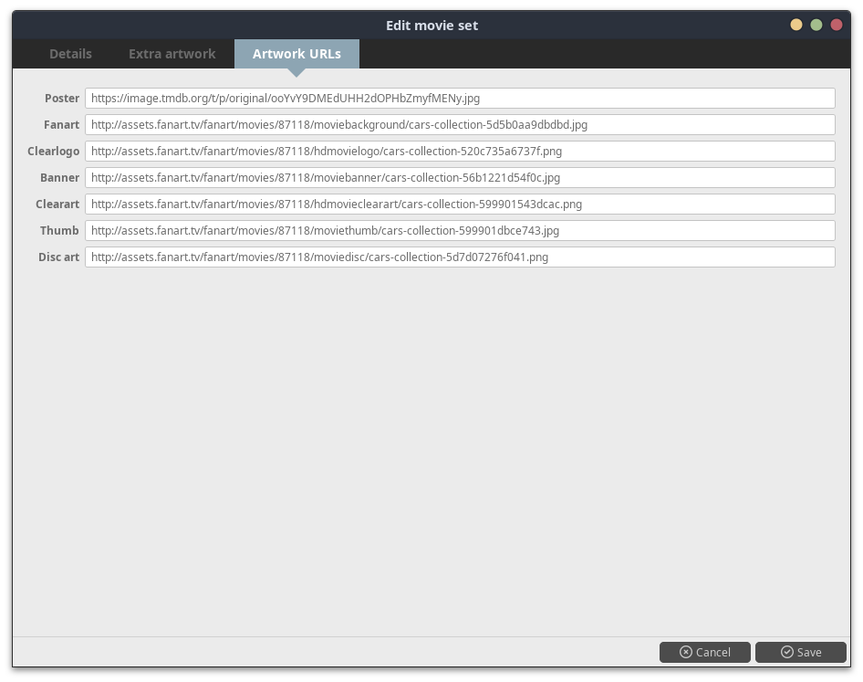The height and width of the screenshot is (682, 863).
Task: Click the Clearlogo URL input field
Action: pyautogui.click(x=460, y=152)
